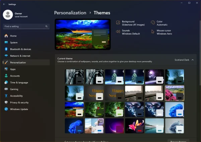This screenshot has width=201, height=142.
Task: Click the vertical scrollbar on right
Action: [200, 53]
